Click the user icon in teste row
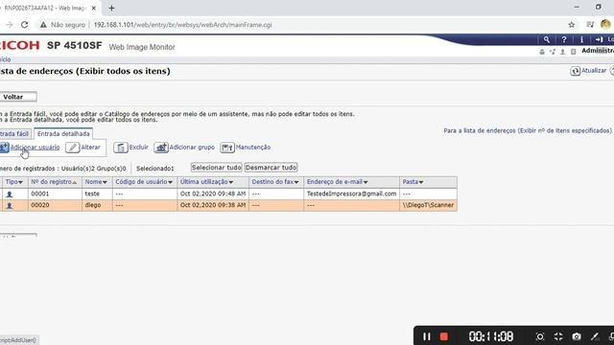Viewport: 614px width, 345px height. [10, 194]
